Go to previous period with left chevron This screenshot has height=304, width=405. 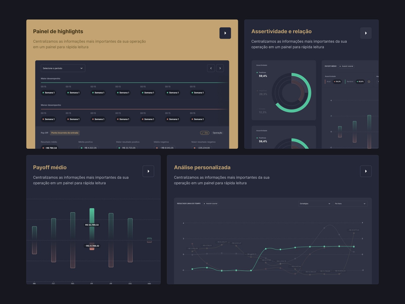pyautogui.click(x=211, y=68)
